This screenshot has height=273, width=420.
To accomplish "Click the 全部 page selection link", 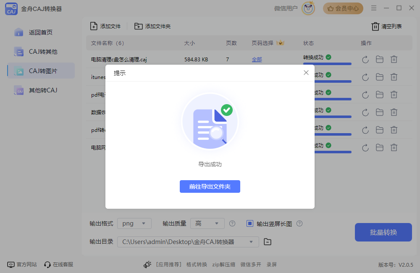I will 257,60.
